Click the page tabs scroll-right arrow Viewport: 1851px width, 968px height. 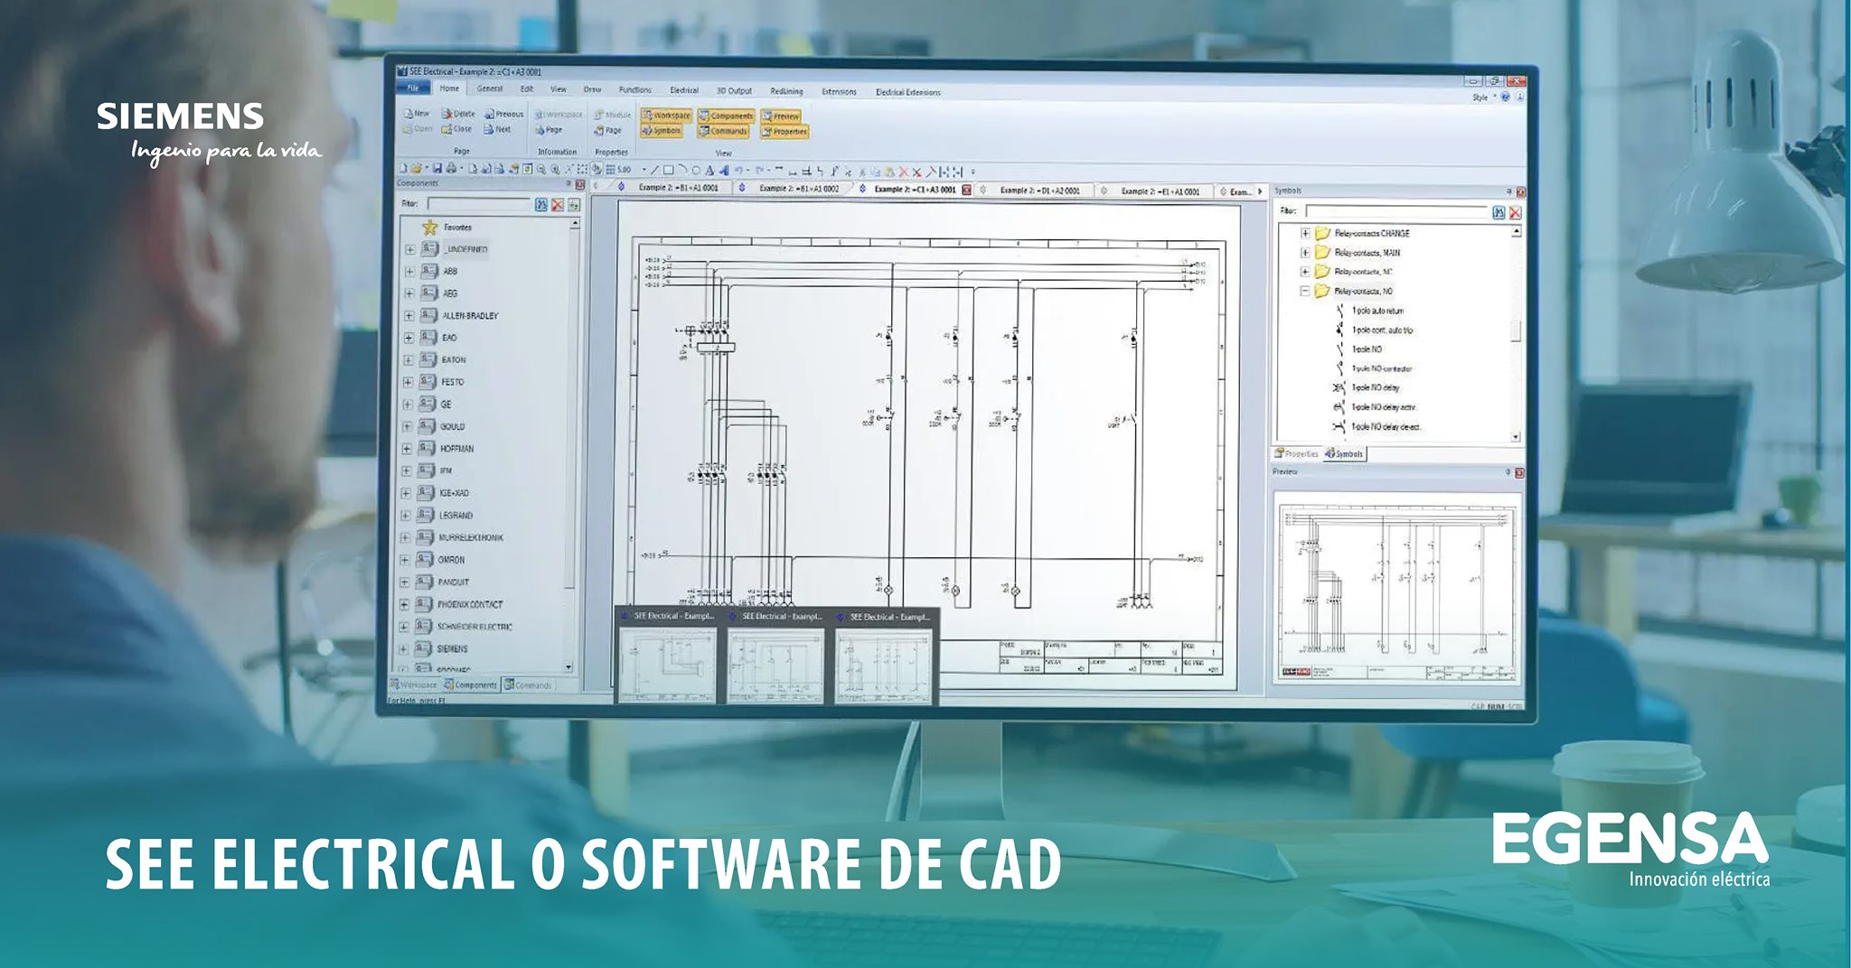pos(1260,191)
